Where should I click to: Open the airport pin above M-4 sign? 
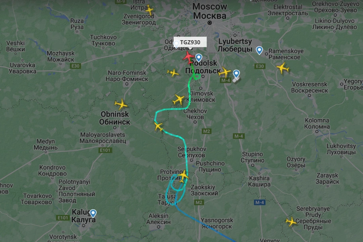pos(236,74)
